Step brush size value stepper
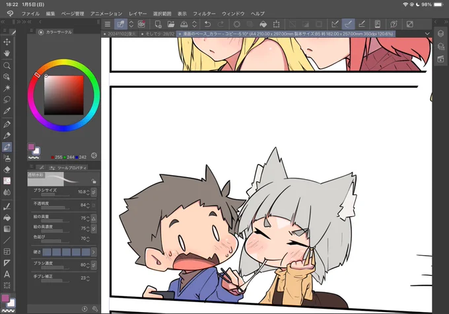The width and height of the screenshot is (449, 314). pyautogui.click(x=88, y=192)
